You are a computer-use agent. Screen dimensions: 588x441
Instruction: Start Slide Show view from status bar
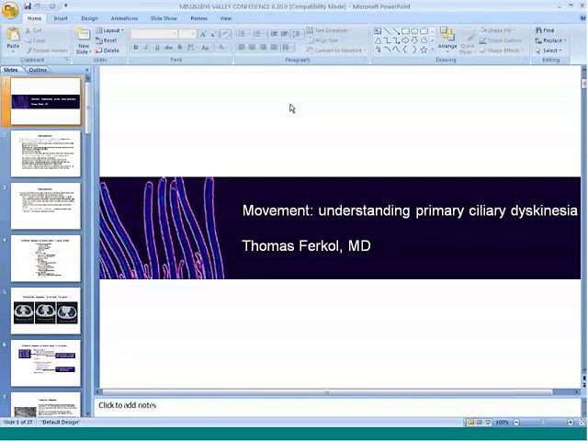point(488,423)
